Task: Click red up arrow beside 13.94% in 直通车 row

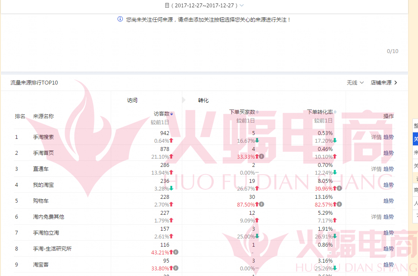Action: 172,172
